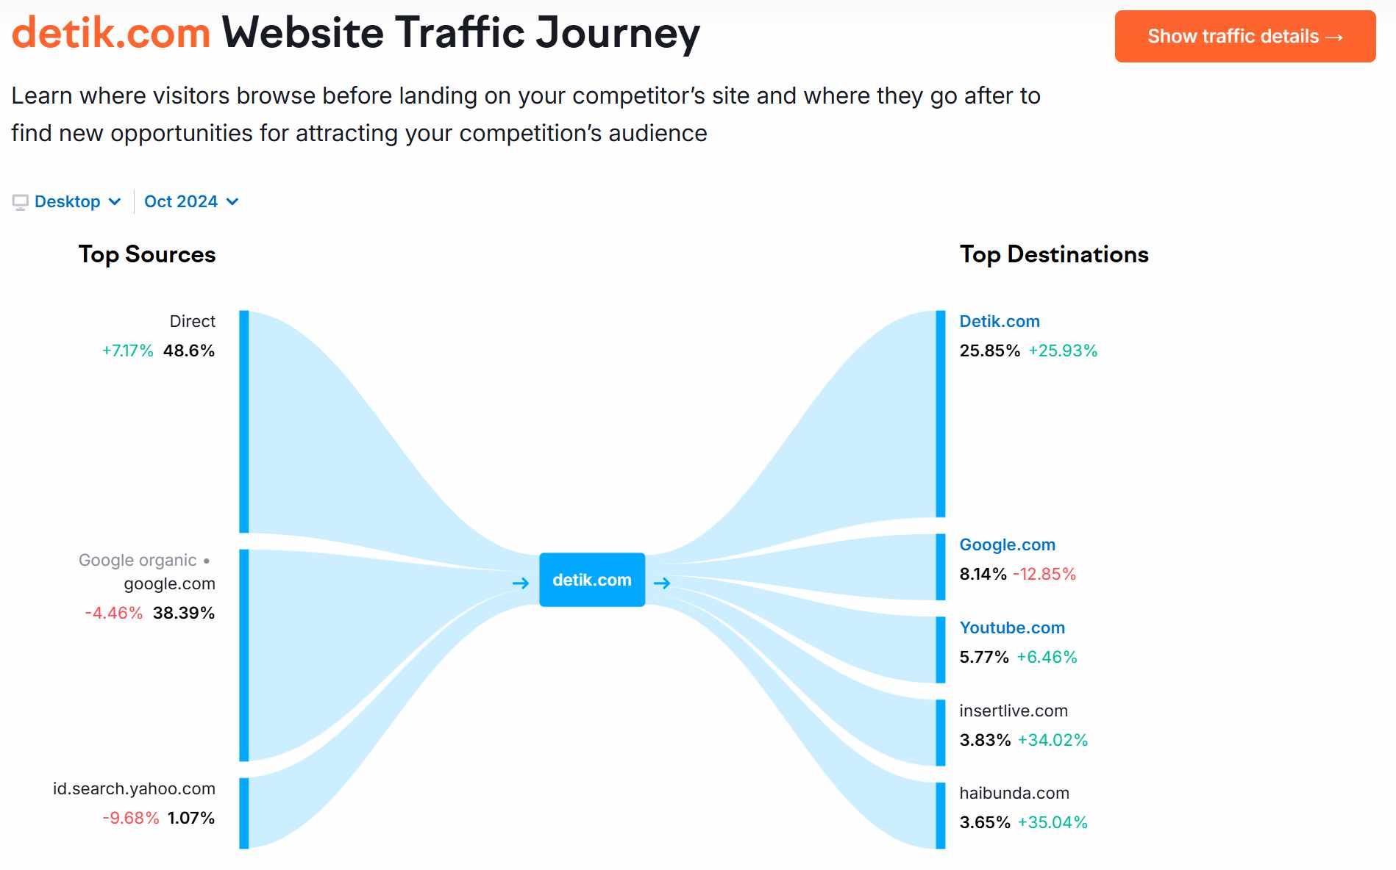Viewport: 1396px width, 870px height.
Task: Click the Detik.com destination blue bar
Action: tap(941, 414)
